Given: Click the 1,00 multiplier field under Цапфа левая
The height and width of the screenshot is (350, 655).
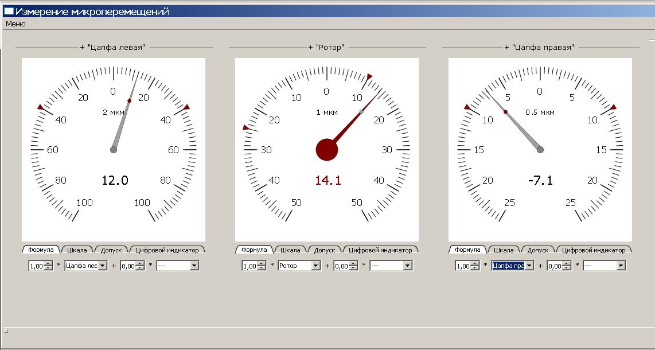Looking at the screenshot, I should (x=36, y=266).
